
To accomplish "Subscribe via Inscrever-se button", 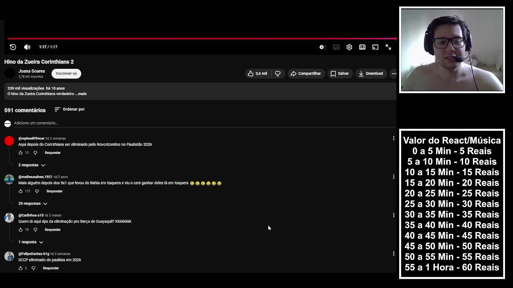I will pos(66,74).
